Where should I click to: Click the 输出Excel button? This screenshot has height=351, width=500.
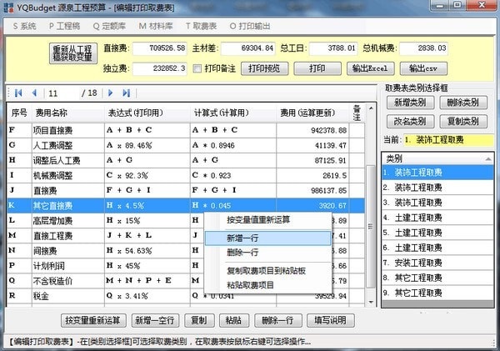click(370, 68)
